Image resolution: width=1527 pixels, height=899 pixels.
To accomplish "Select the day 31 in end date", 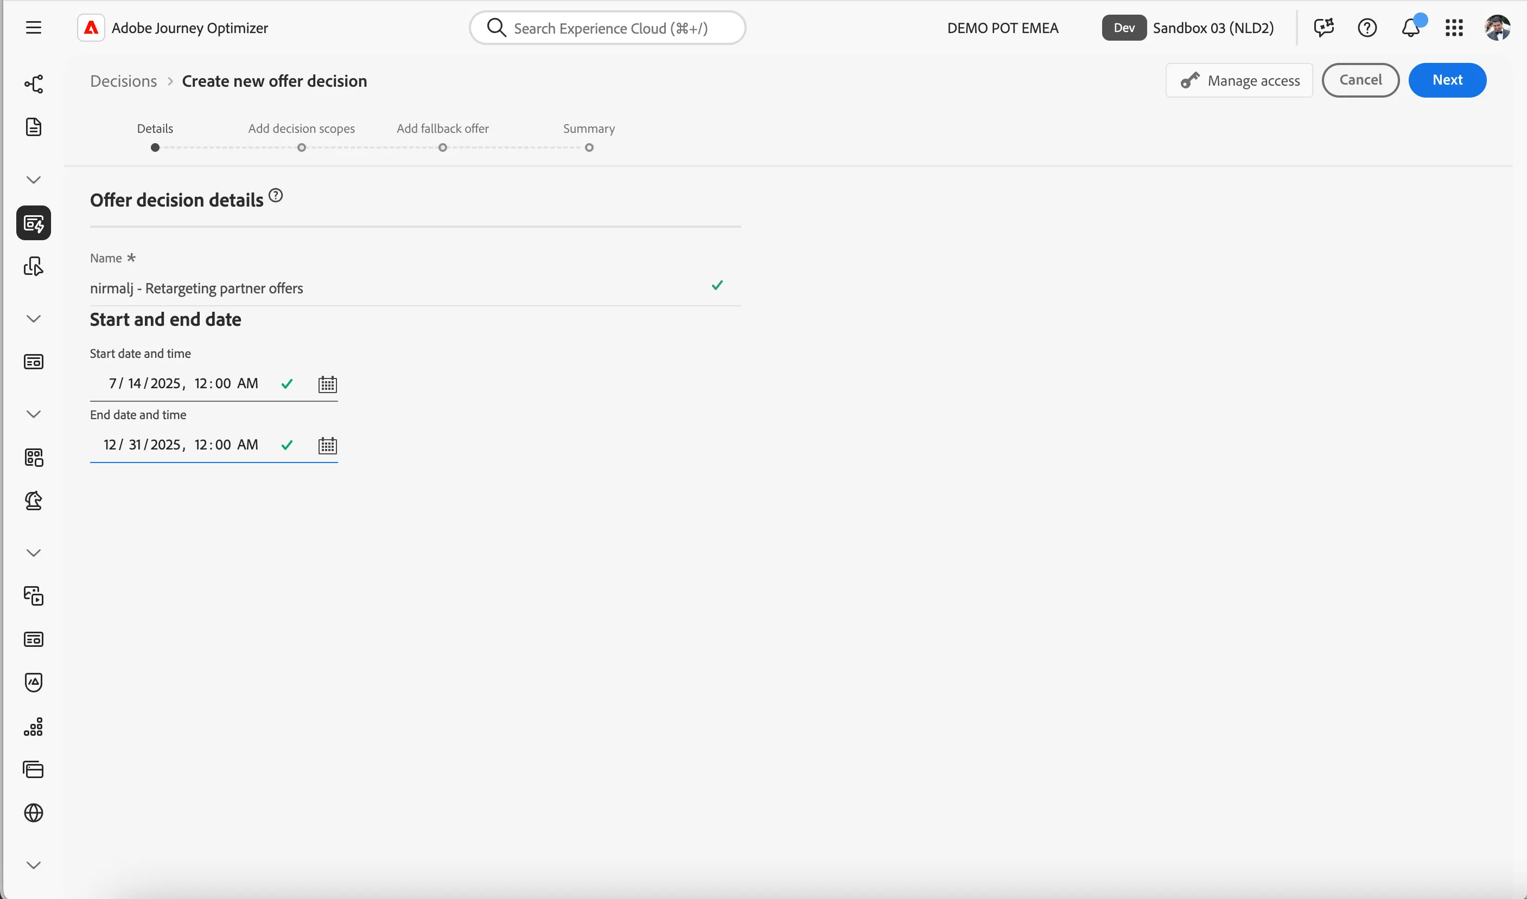I will click(135, 445).
